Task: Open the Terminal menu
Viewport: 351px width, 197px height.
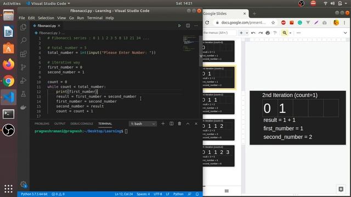Action: [95, 18]
